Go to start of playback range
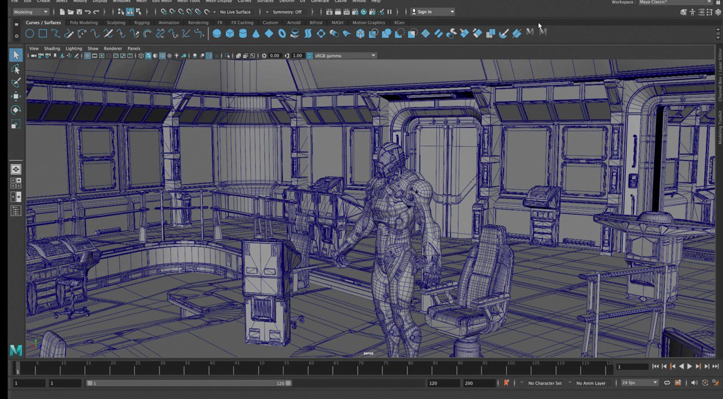Screen dimensions: 723x399 click(x=655, y=367)
